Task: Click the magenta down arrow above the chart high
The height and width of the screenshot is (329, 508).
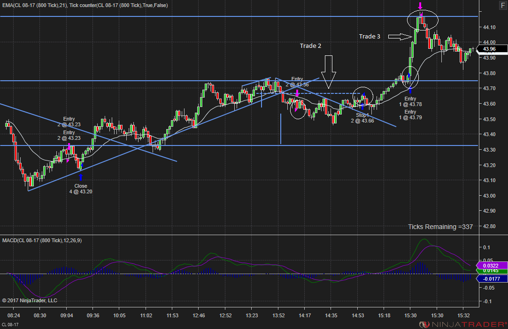Action: point(420,6)
